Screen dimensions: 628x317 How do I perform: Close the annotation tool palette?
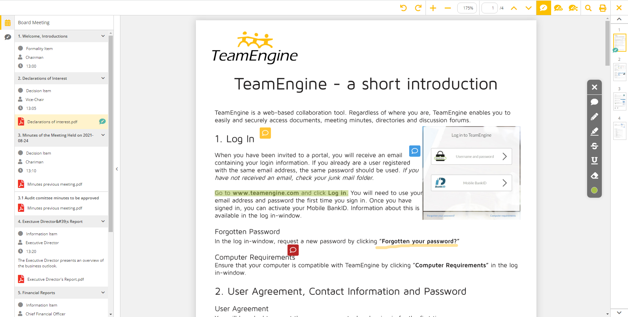coord(594,87)
